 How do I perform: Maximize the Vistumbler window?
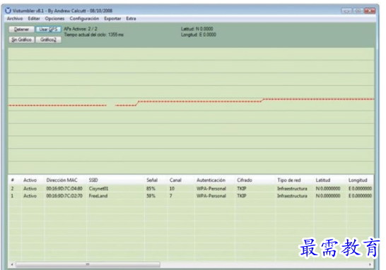pos(358,11)
